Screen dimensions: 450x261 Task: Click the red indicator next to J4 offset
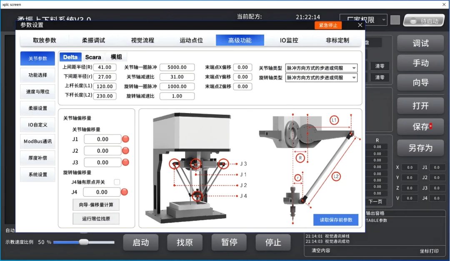124,192
